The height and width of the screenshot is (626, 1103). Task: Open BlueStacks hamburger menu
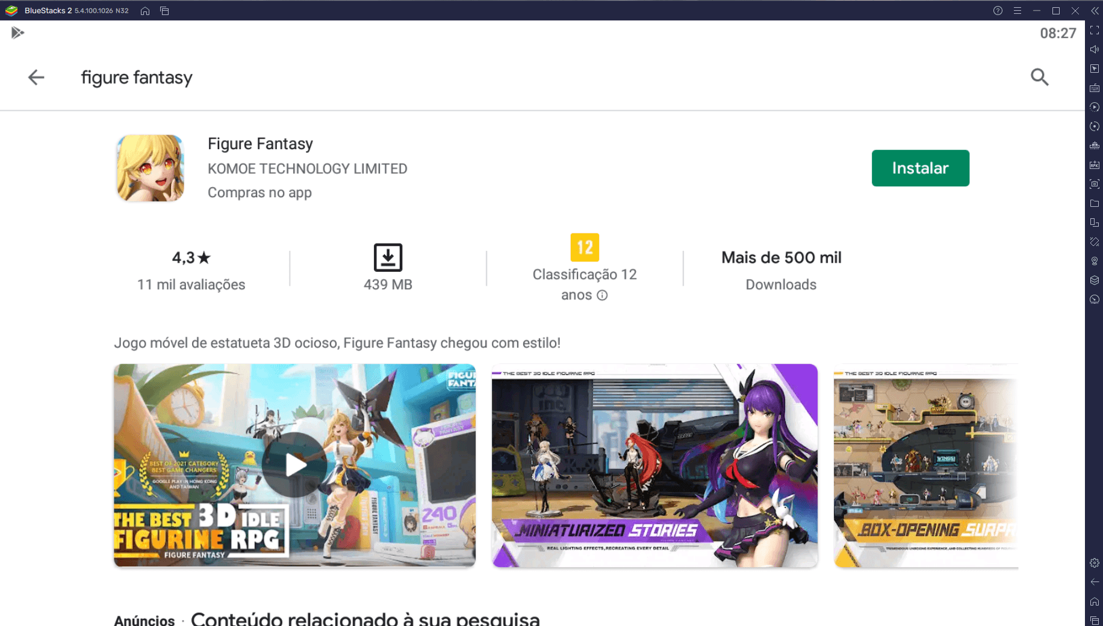tap(1017, 11)
